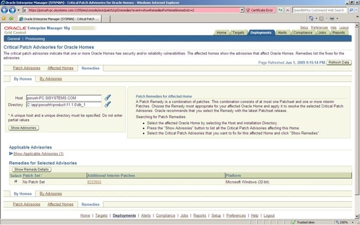This screenshot has width=360, height=225.
Task: Click the Trusted sites status bar indicator
Action: point(303,222)
